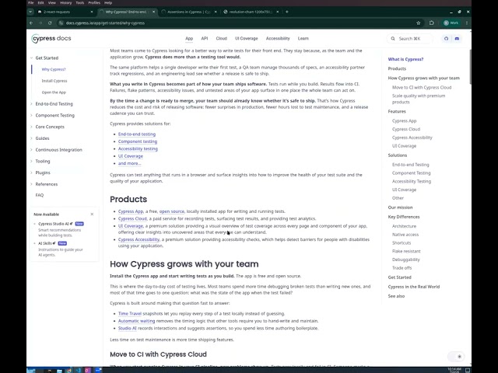Switch to the Assertions in Cypress tab
The image size is (498, 373).
[x=188, y=12]
